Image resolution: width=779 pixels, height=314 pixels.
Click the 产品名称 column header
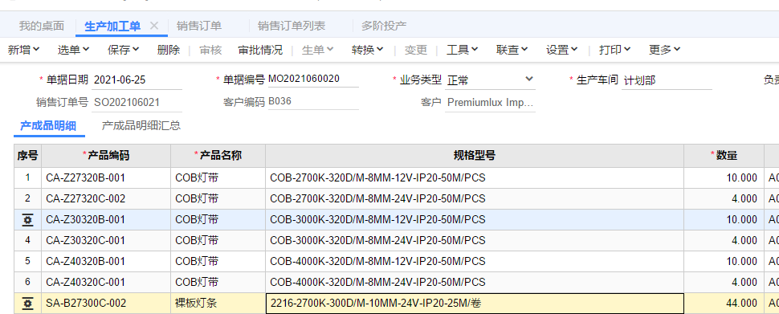pyautogui.click(x=218, y=156)
